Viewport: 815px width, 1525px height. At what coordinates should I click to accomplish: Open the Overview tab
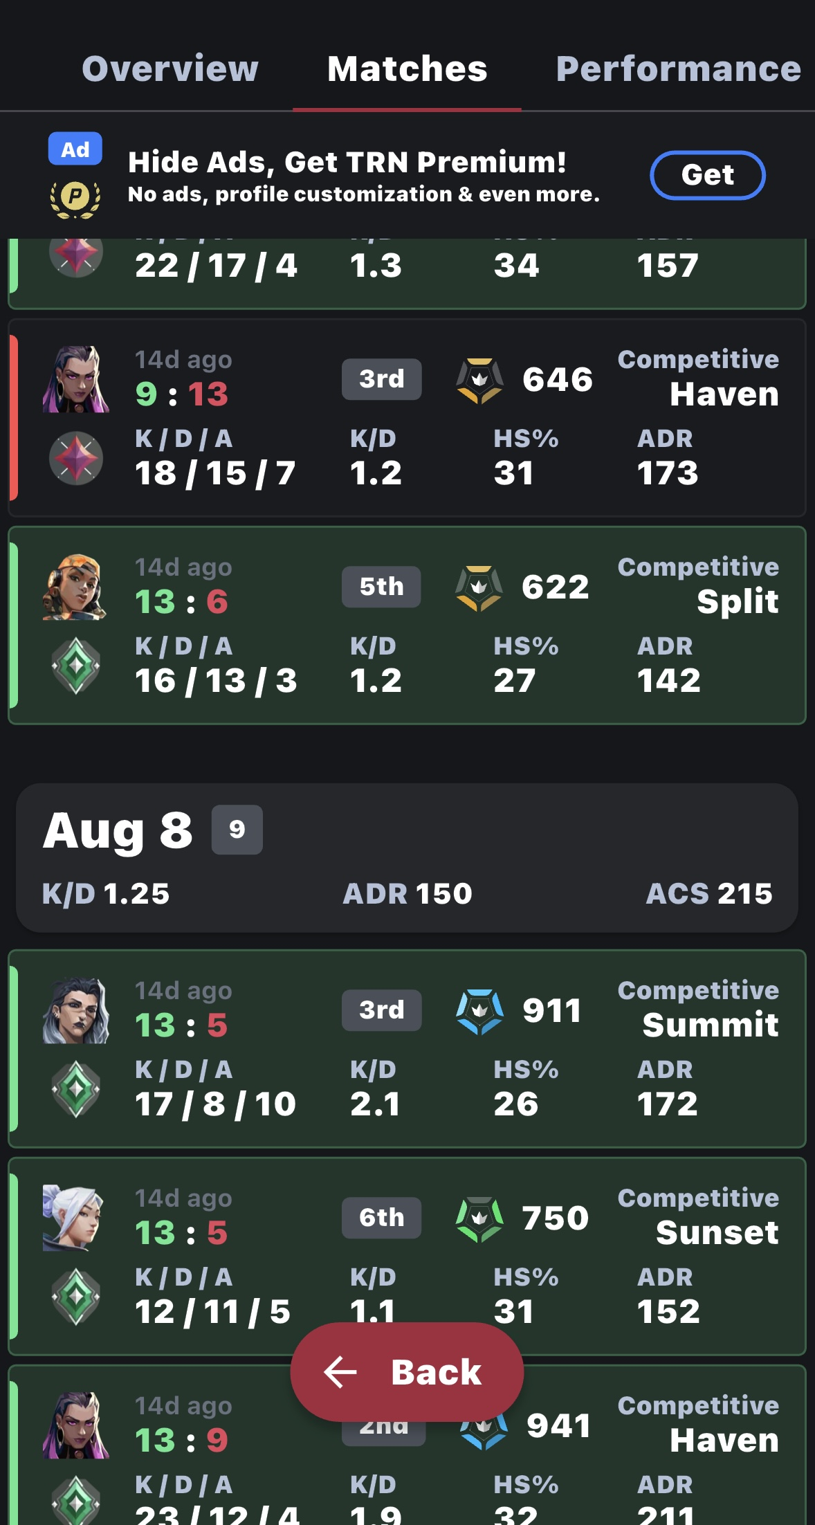point(170,69)
